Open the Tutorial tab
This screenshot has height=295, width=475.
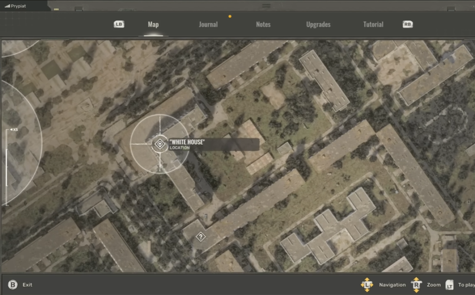373,25
